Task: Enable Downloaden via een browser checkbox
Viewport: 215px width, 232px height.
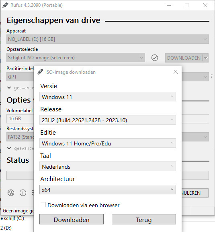Action: click(x=43, y=205)
